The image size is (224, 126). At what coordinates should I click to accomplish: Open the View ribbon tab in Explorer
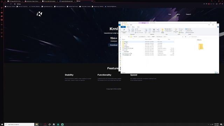[138, 27]
